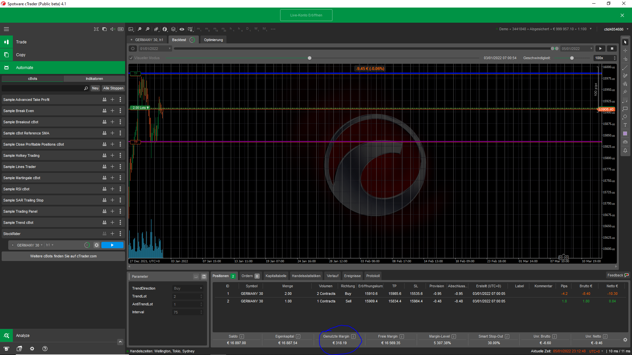Switch to the Optimierung tab
Screen dimensions: 632x355
coord(213,40)
